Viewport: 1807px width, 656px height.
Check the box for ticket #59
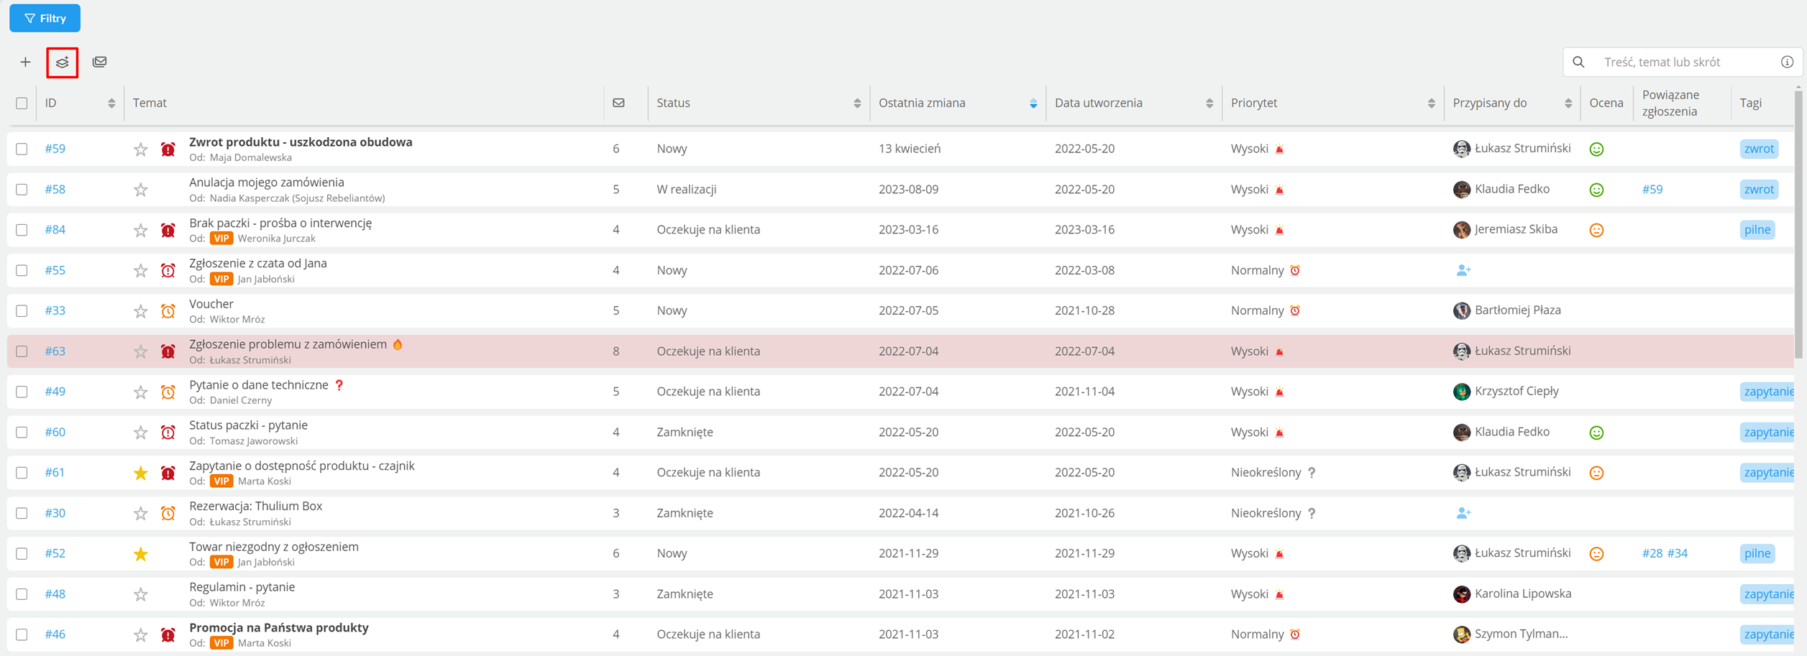click(22, 149)
